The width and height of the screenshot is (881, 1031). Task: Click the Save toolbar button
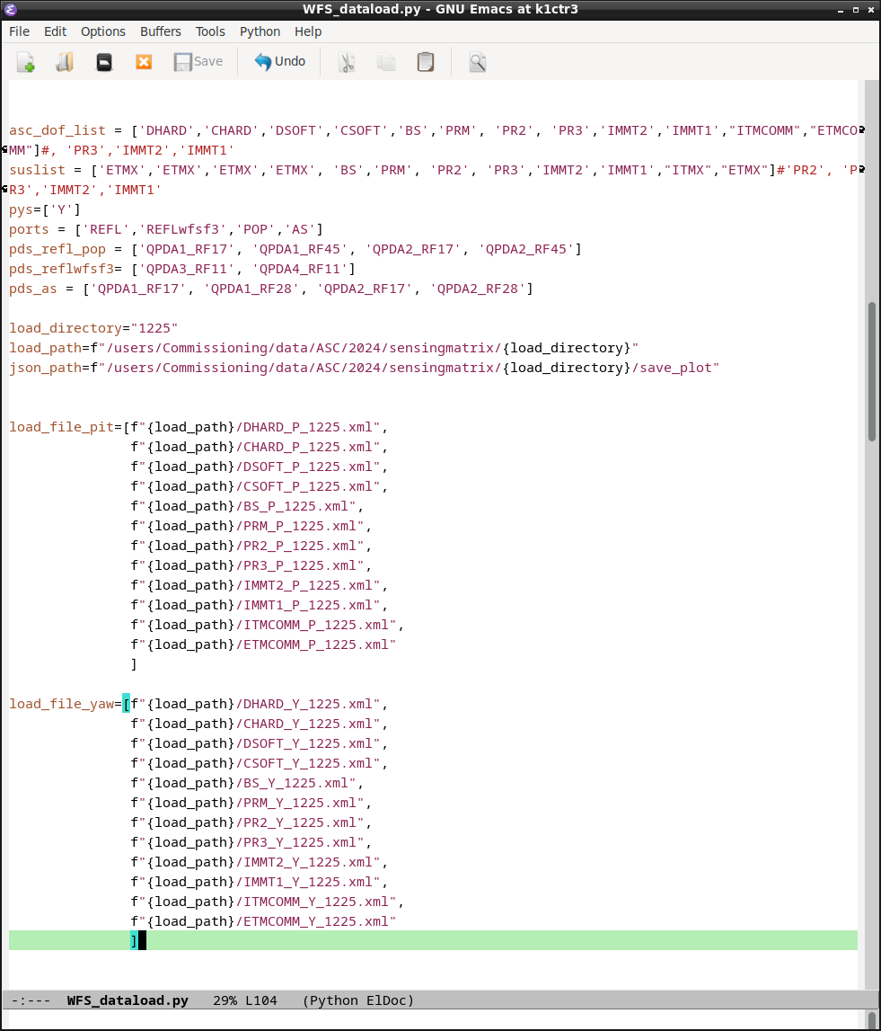pyautogui.click(x=198, y=62)
